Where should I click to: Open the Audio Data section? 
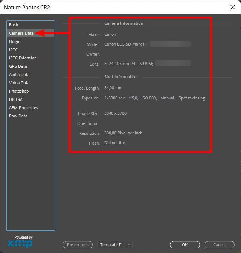[x=19, y=75]
